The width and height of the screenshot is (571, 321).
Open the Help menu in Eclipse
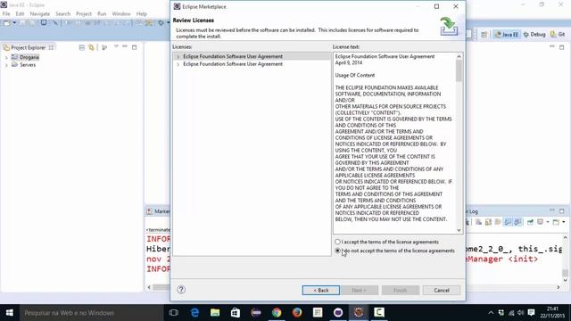(x=141, y=14)
